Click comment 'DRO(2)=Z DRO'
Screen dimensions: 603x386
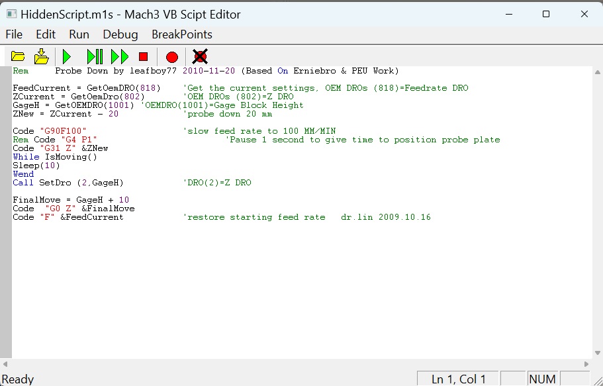pos(217,183)
